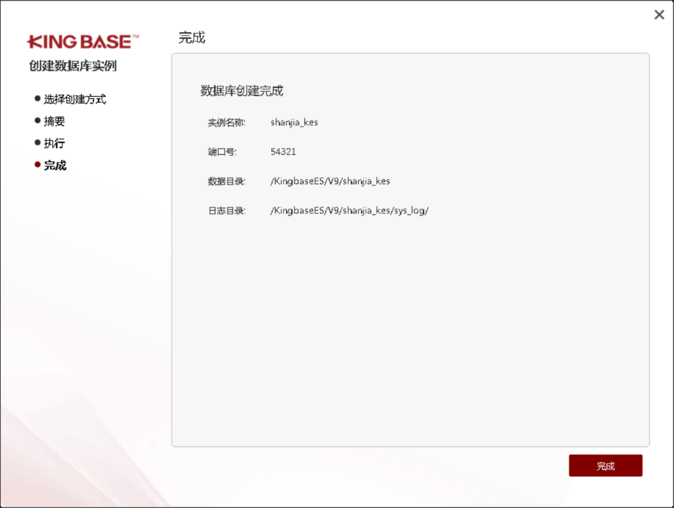Select the highlighted 完成 step in sidebar
674x508 pixels.
55,166
